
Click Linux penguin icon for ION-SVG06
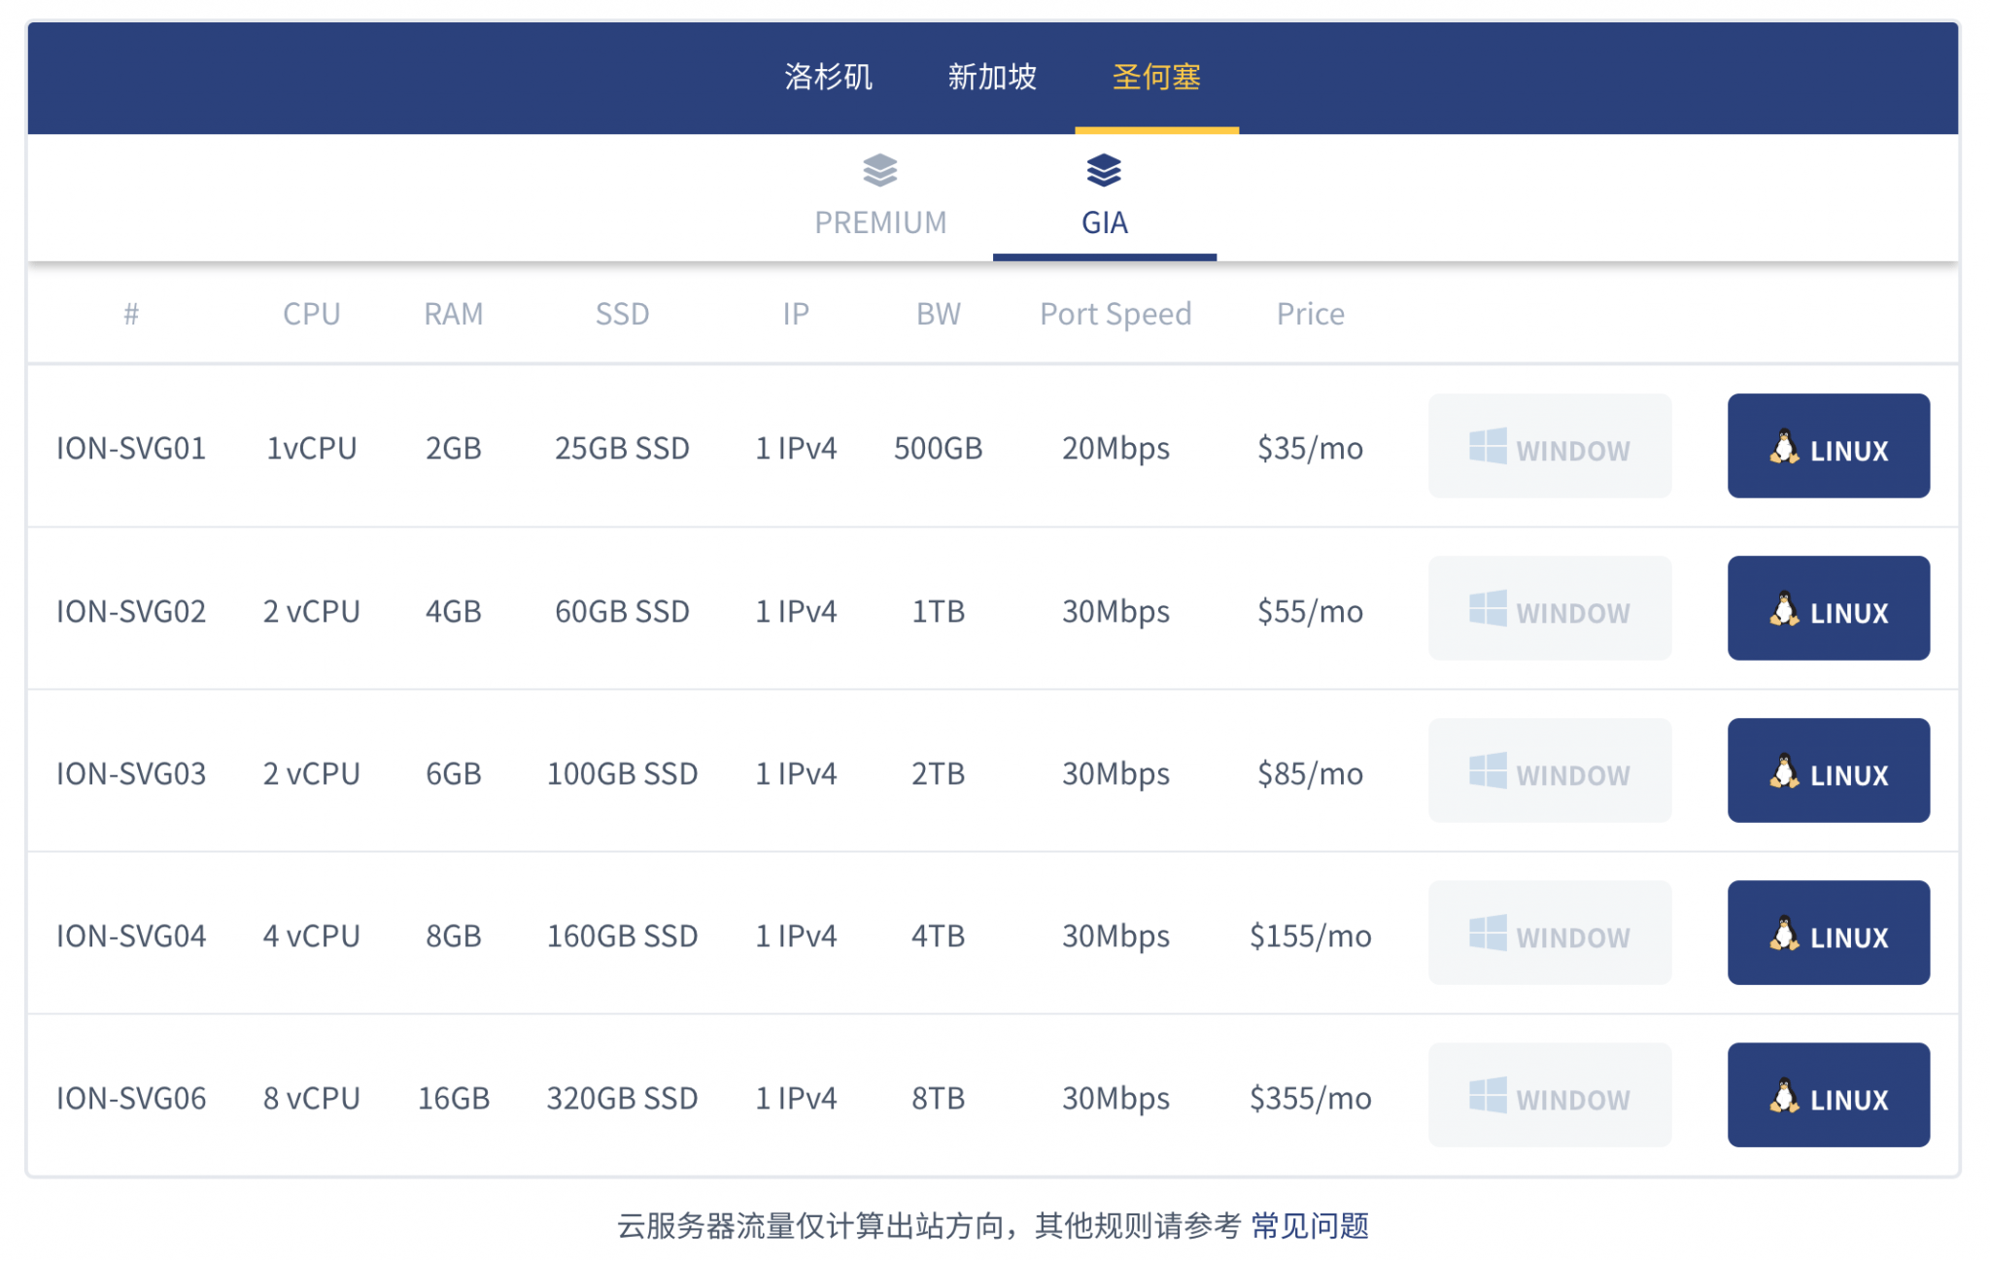pos(1783,1096)
